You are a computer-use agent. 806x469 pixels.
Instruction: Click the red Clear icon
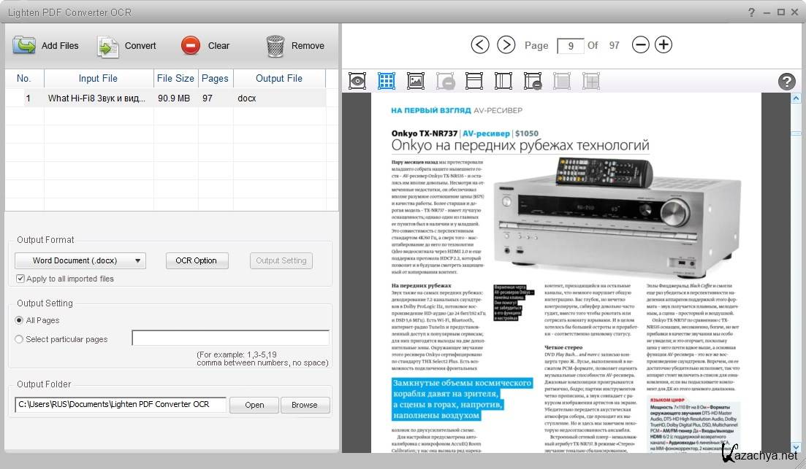point(191,45)
